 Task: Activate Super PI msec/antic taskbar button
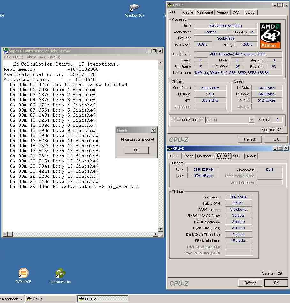(12, 299)
